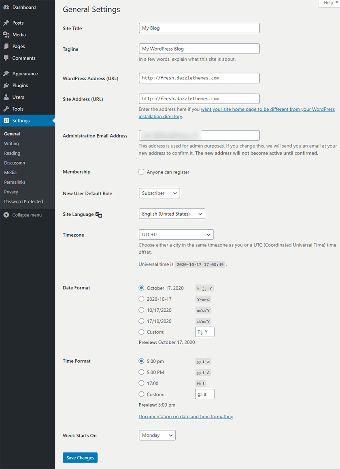Click the custom time format text box

click(205, 394)
